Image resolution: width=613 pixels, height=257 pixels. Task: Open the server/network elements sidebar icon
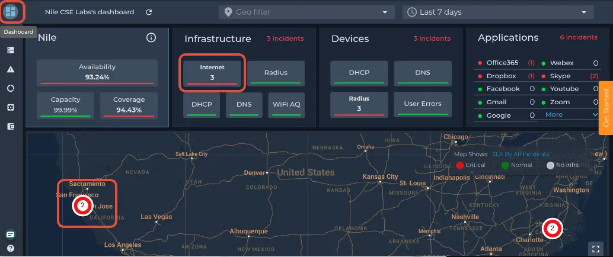11,50
